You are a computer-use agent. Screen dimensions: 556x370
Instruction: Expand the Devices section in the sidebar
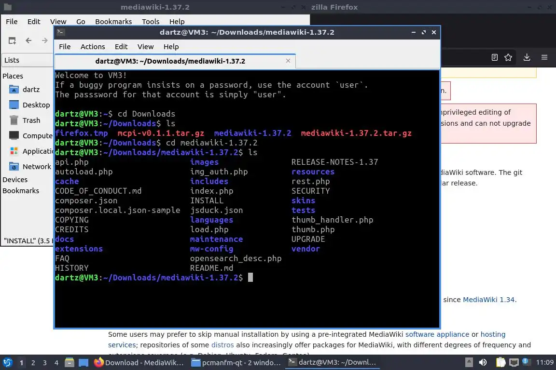tap(15, 180)
